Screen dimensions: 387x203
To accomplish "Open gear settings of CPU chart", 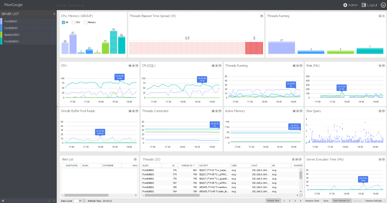I will pyautogui.click(x=133, y=66).
